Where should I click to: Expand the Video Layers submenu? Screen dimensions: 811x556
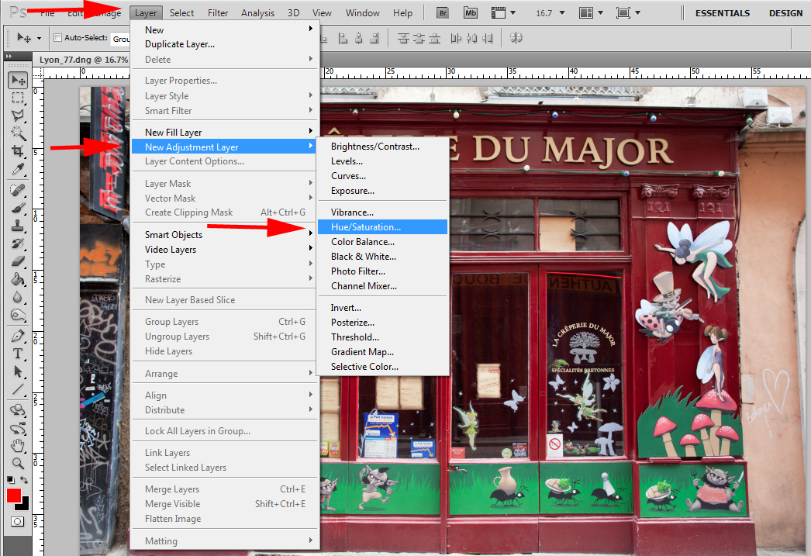[226, 249]
